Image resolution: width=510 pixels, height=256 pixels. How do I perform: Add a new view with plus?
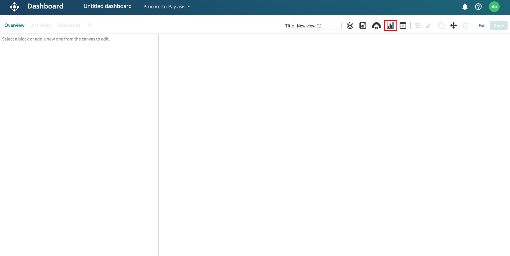point(90,25)
